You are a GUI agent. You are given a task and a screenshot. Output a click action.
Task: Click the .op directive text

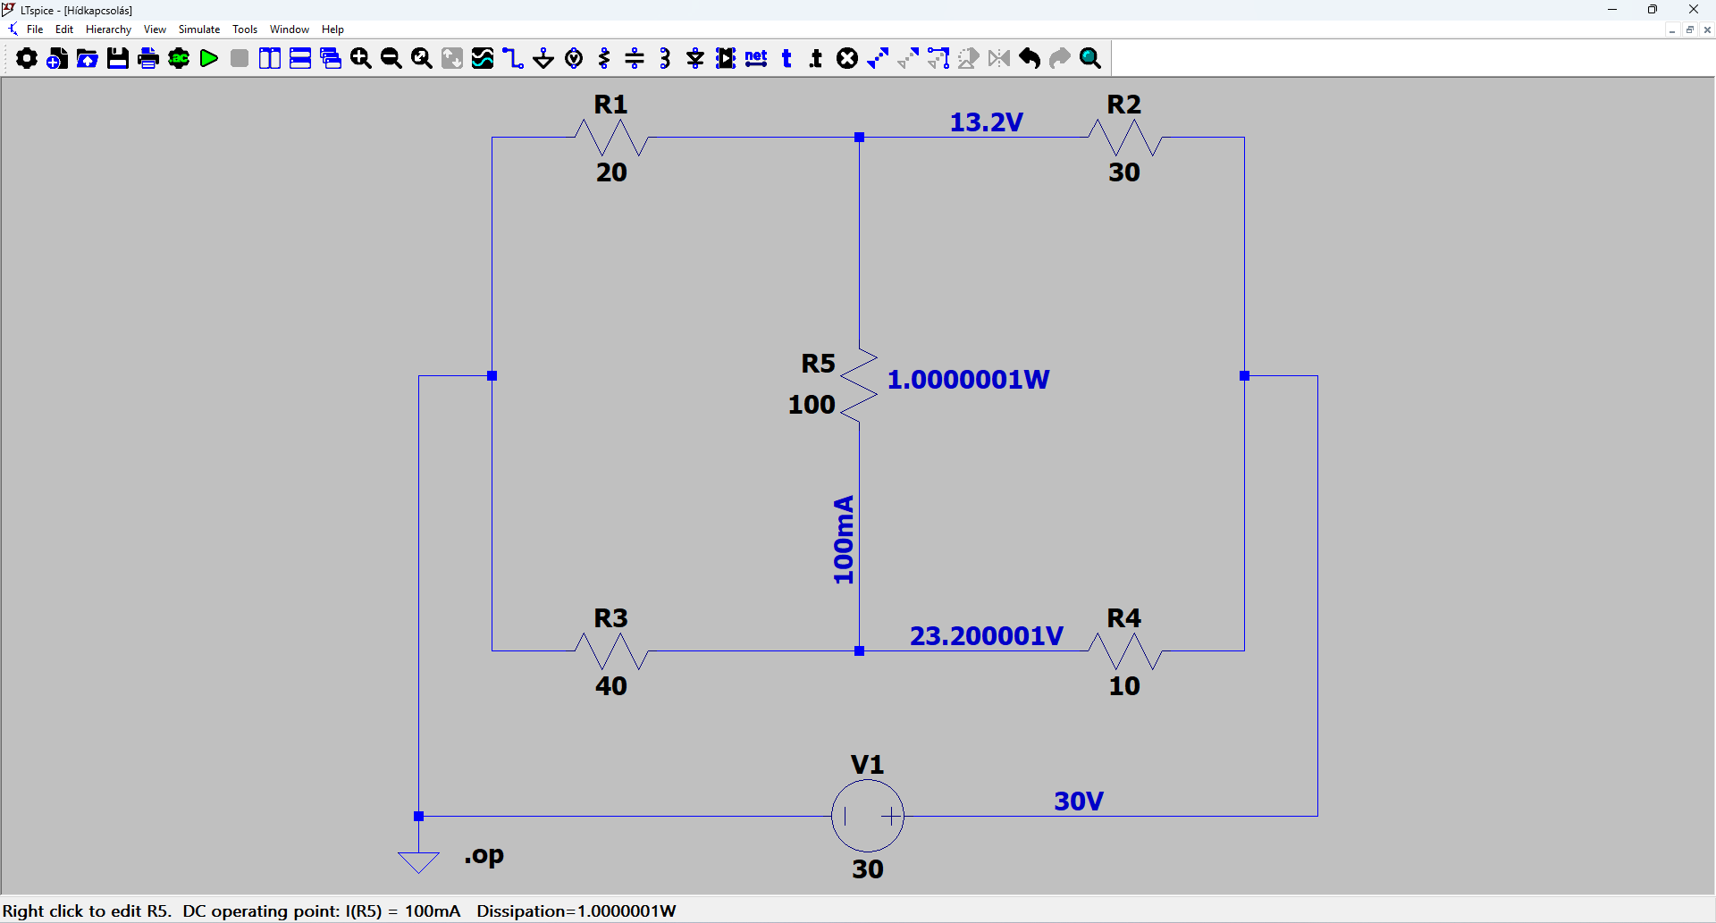click(x=484, y=855)
